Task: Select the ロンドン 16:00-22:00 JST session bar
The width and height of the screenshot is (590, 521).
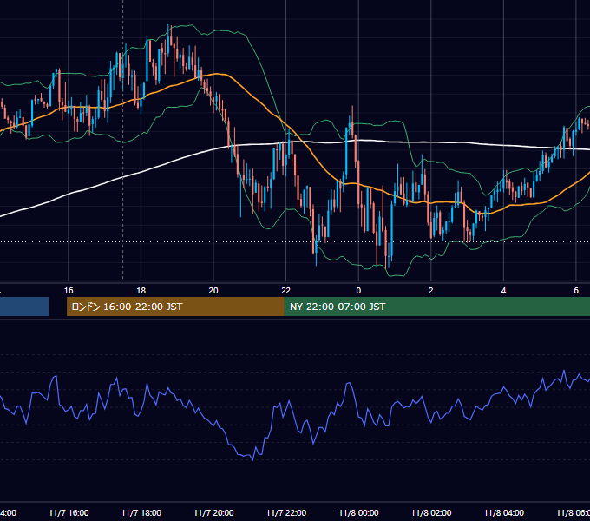Action: pyautogui.click(x=175, y=307)
